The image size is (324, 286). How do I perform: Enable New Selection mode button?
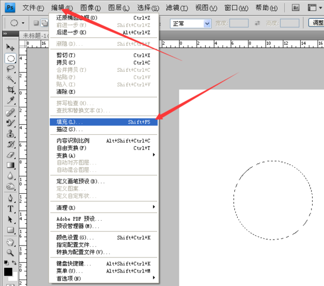tap(36, 23)
